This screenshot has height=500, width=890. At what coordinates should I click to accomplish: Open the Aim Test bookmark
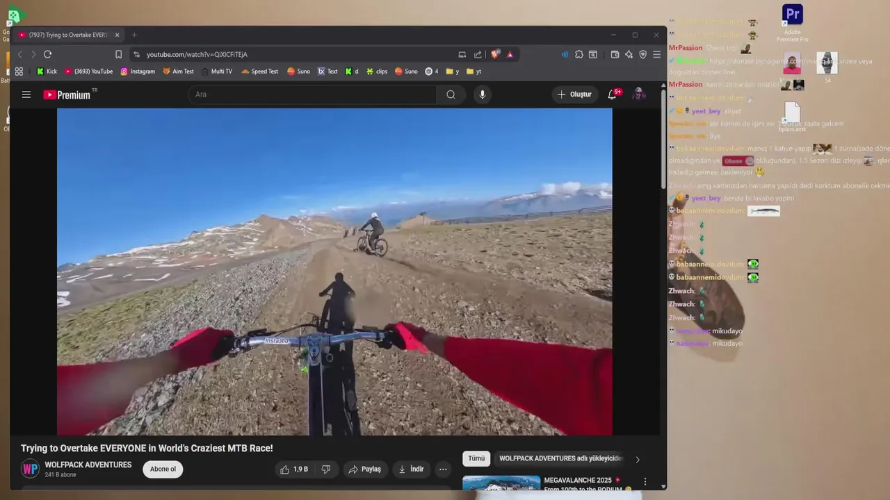pos(178,71)
